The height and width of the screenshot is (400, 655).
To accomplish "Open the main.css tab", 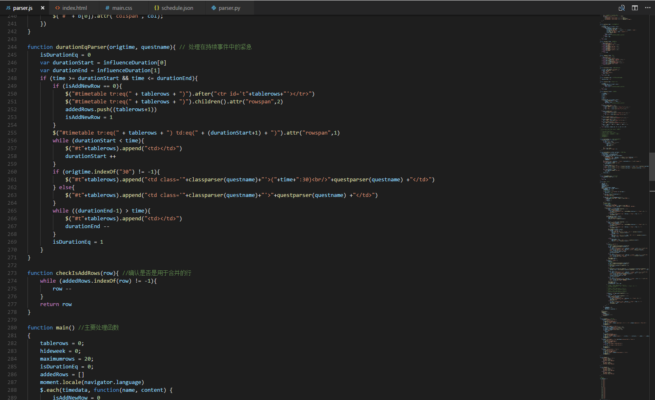I will (122, 8).
